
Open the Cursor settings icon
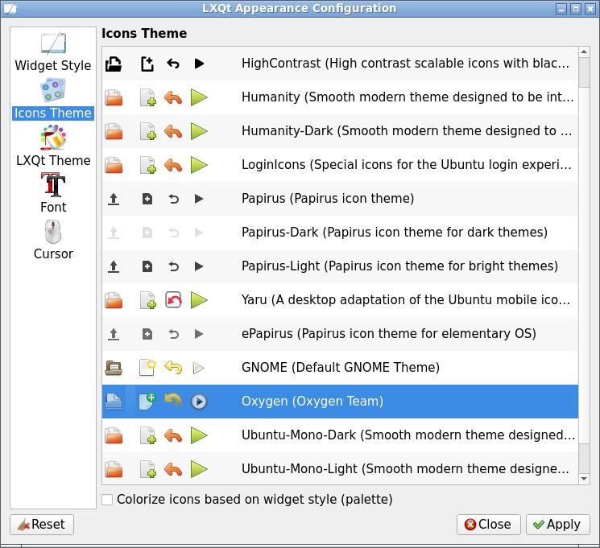pyautogui.click(x=53, y=232)
